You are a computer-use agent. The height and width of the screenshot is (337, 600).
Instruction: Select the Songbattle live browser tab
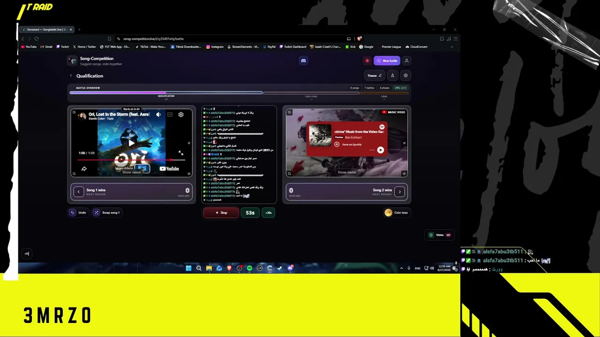[47, 29]
